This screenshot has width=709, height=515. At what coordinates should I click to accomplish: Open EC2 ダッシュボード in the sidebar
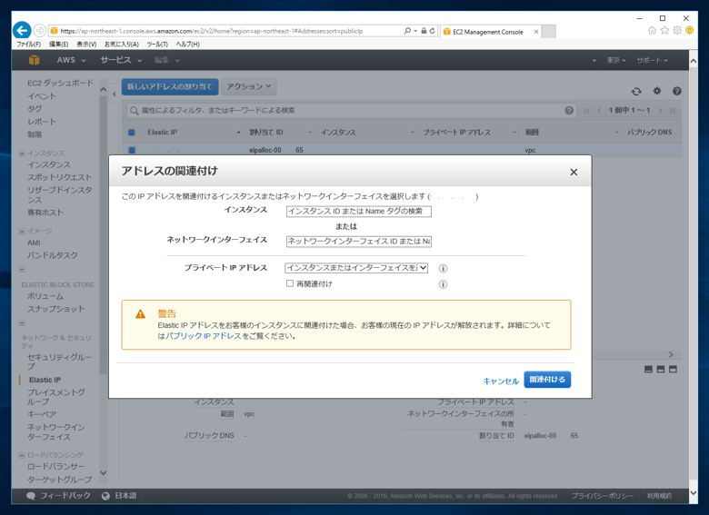coord(60,84)
